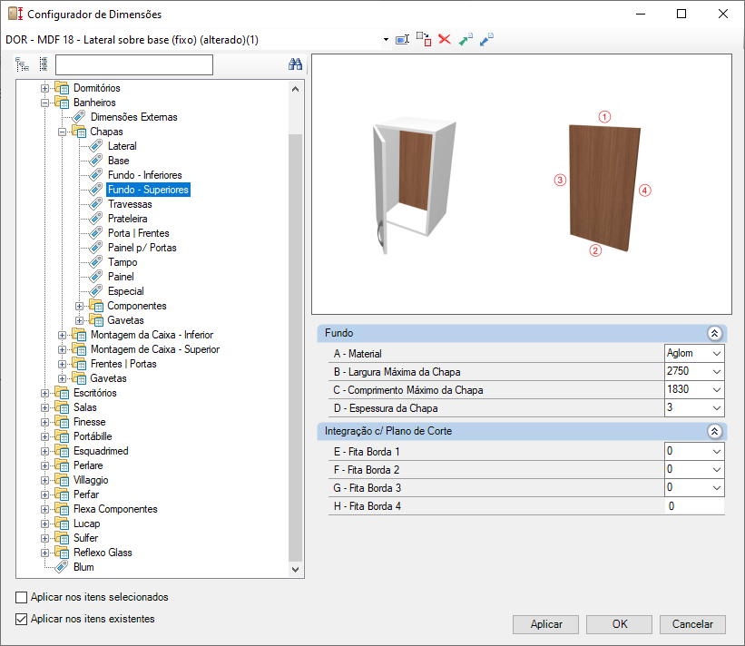
Task: Click the expand all tree icon
Action: coord(22,64)
